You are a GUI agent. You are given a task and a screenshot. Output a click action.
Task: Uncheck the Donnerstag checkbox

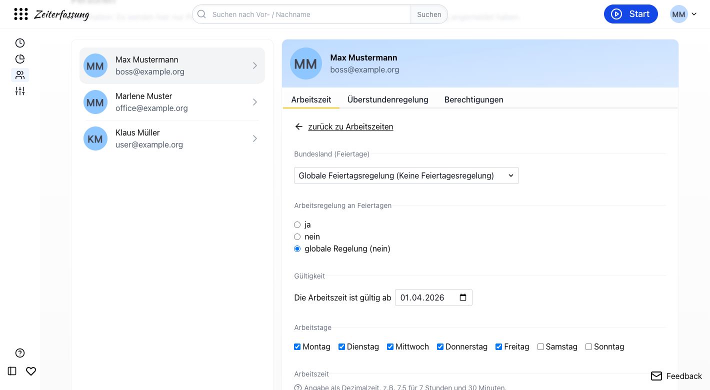coord(440,347)
